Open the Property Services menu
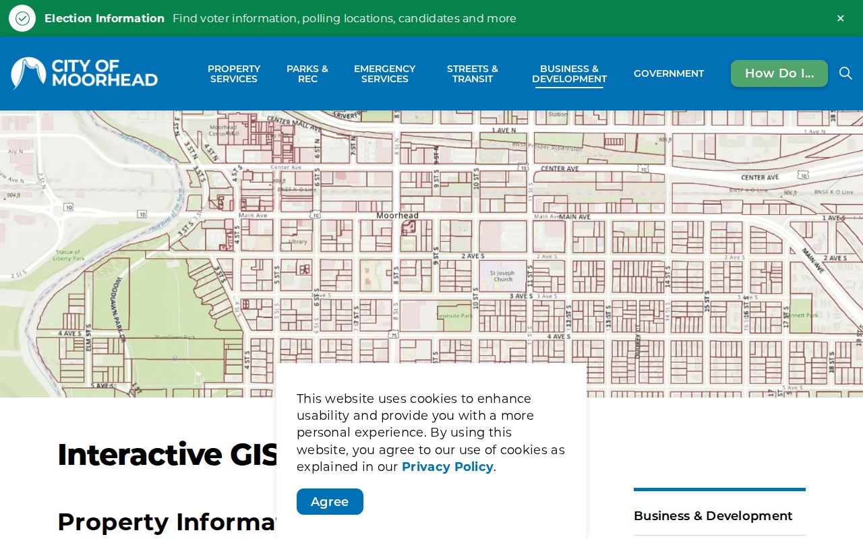The height and width of the screenshot is (539, 863). point(234,73)
